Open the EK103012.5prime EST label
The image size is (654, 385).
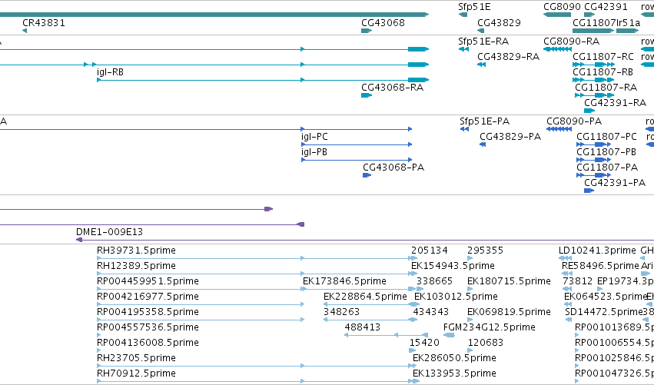[x=456, y=297]
